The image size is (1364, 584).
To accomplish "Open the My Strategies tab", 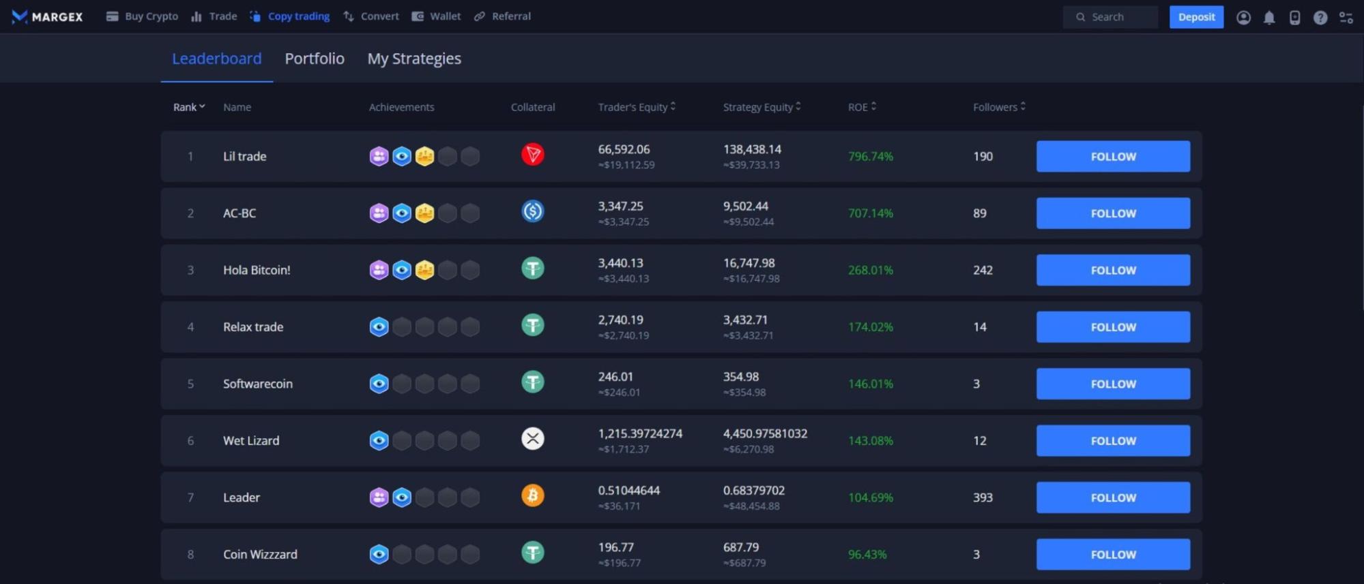I will (414, 59).
